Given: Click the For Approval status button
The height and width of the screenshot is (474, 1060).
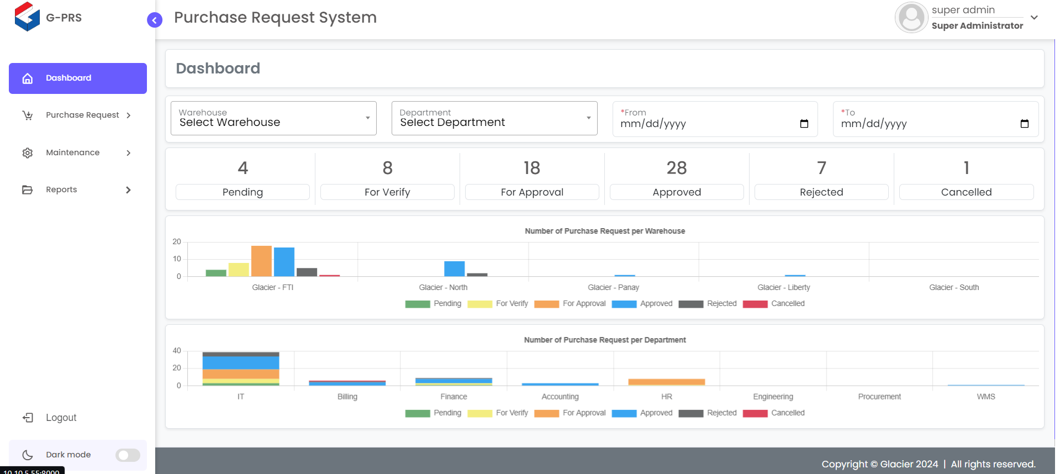Looking at the screenshot, I should point(532,192).
